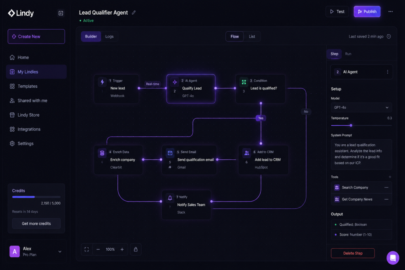The height and width of the screenshot is (270, 405).
Task: Fit canvas to screen icon
Action: (x=87, y=249)
